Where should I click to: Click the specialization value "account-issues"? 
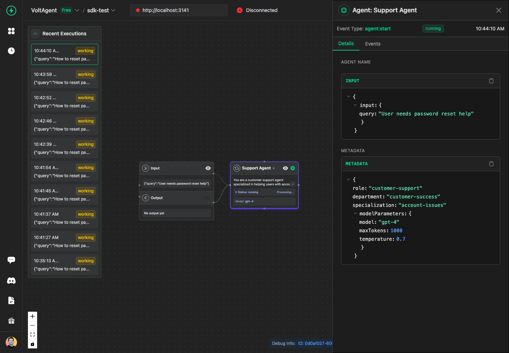(x=422, y=205)
